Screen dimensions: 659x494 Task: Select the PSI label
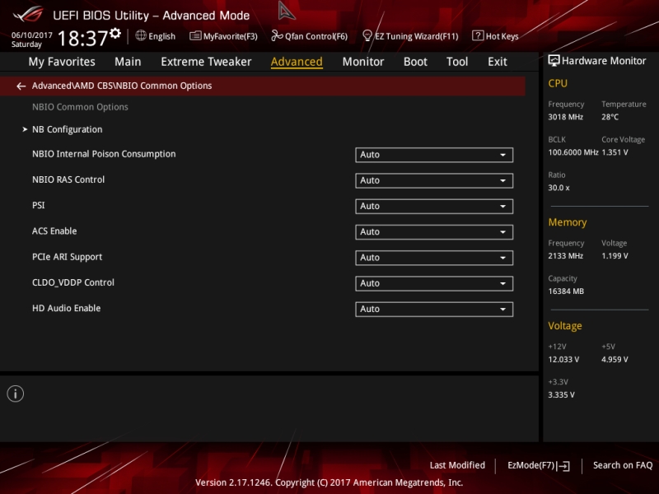coord(38,205)
